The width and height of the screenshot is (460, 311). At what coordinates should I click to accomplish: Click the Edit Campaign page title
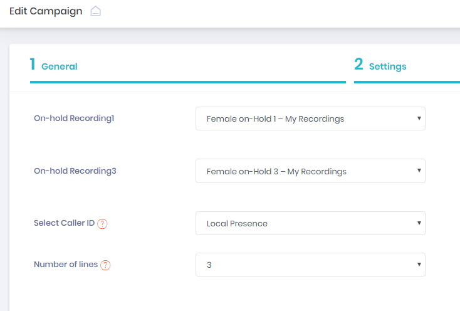[x=46, y=11]
